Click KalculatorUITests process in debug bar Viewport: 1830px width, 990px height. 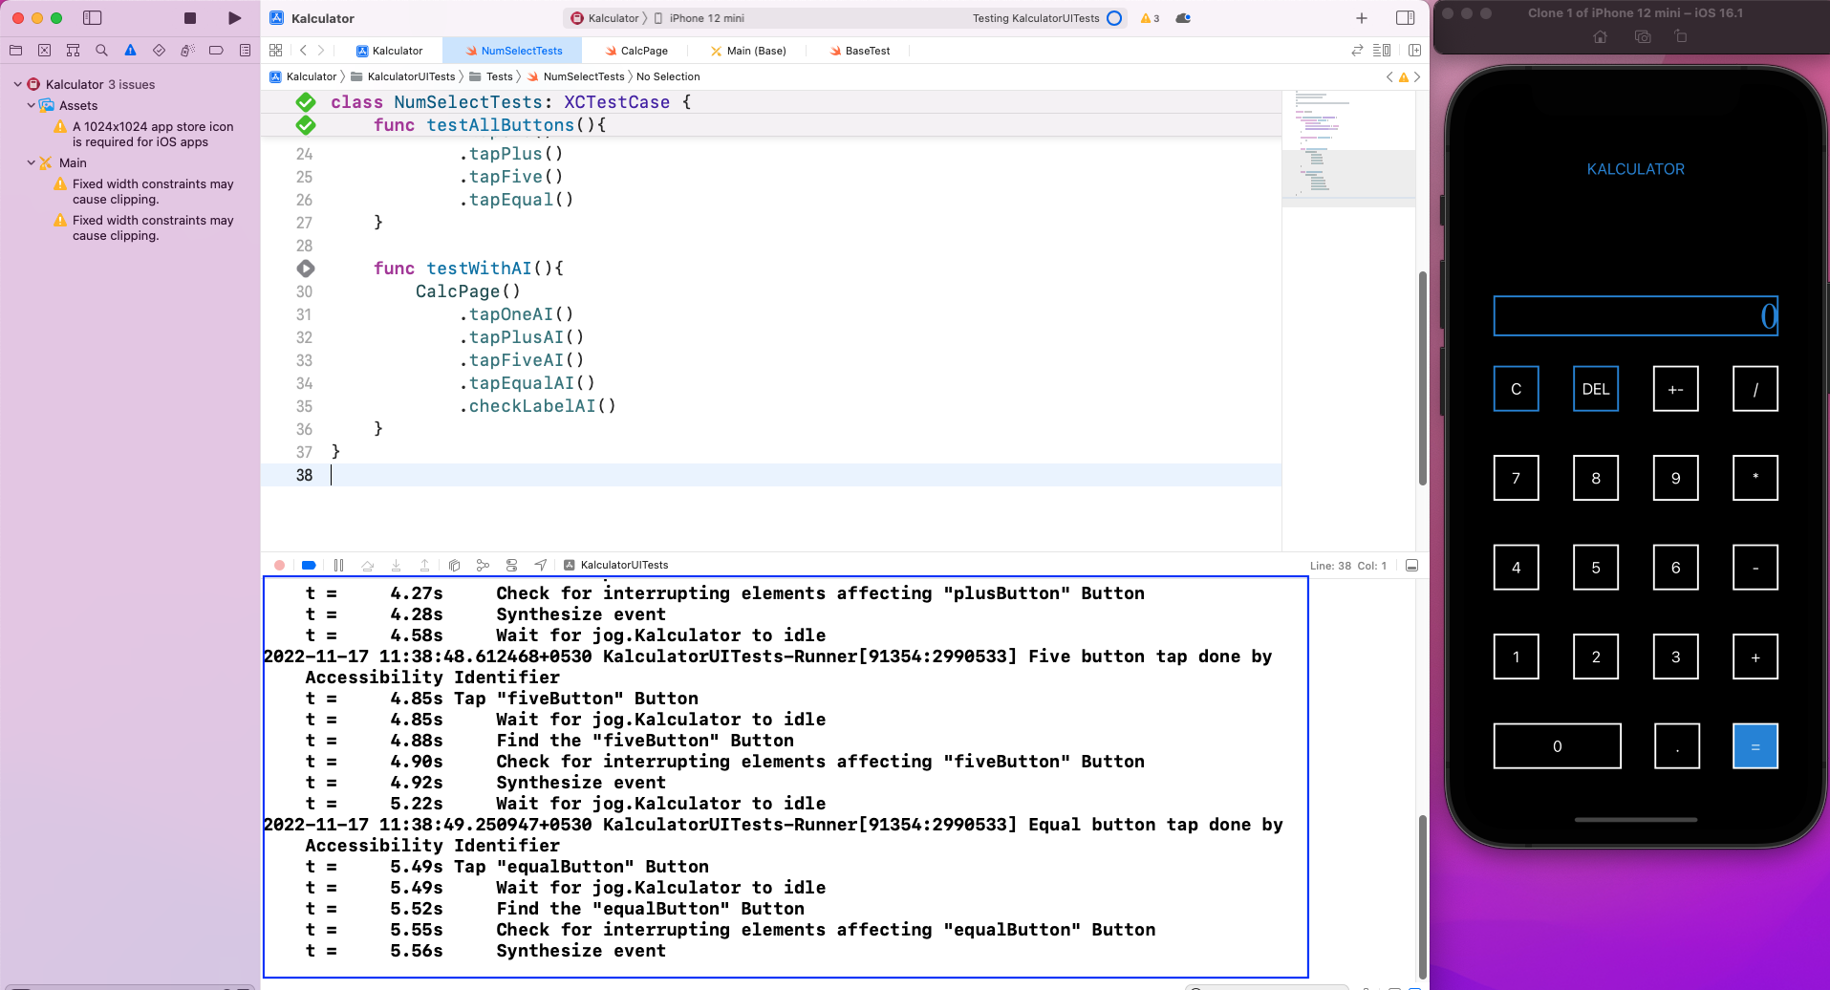pyautogui.click(x=616, y=566)
